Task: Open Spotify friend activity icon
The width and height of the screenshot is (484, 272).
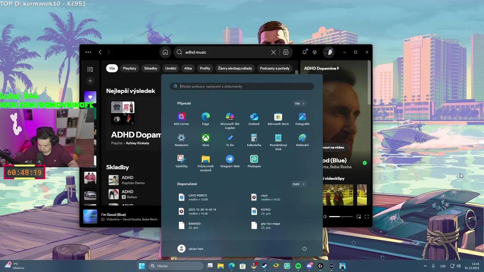Action: (314, 52)
